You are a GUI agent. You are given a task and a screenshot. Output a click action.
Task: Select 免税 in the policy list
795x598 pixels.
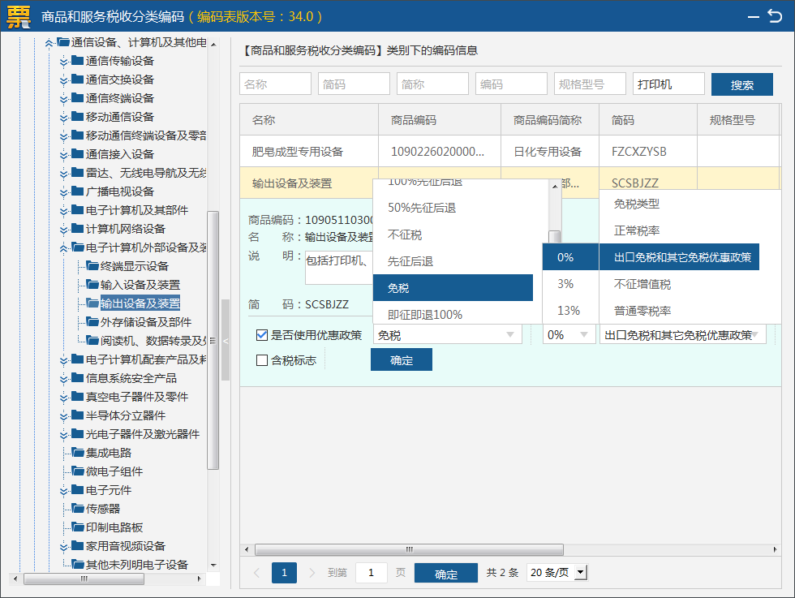click(x=453, y=288)
